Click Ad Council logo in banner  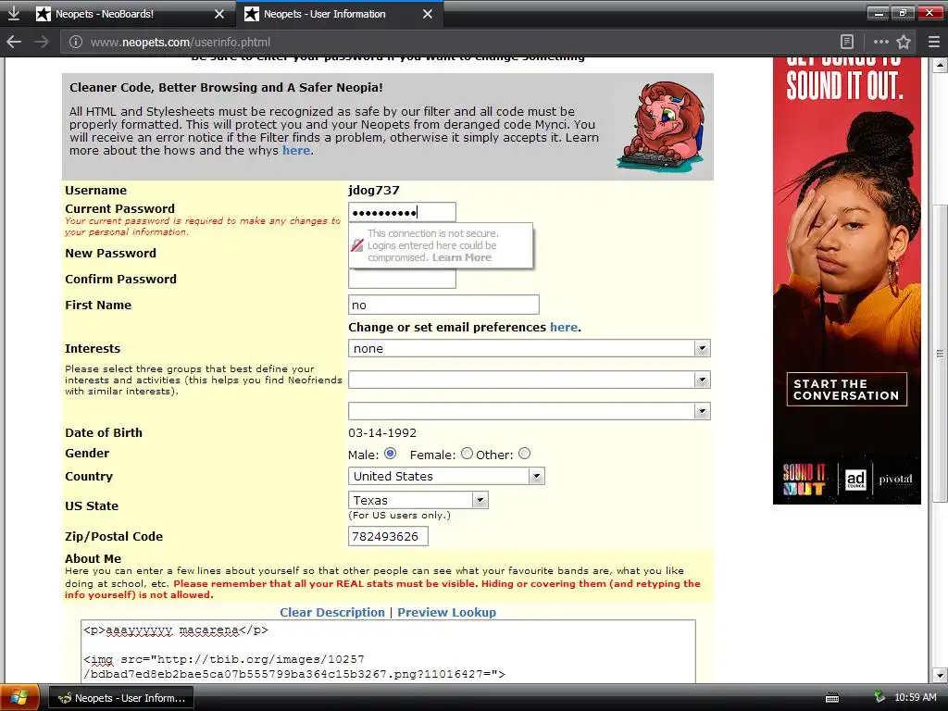[854, 480]
